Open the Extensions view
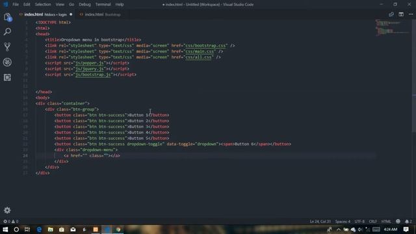The height and width of the screenshot is (234, 416). (7, 77)
